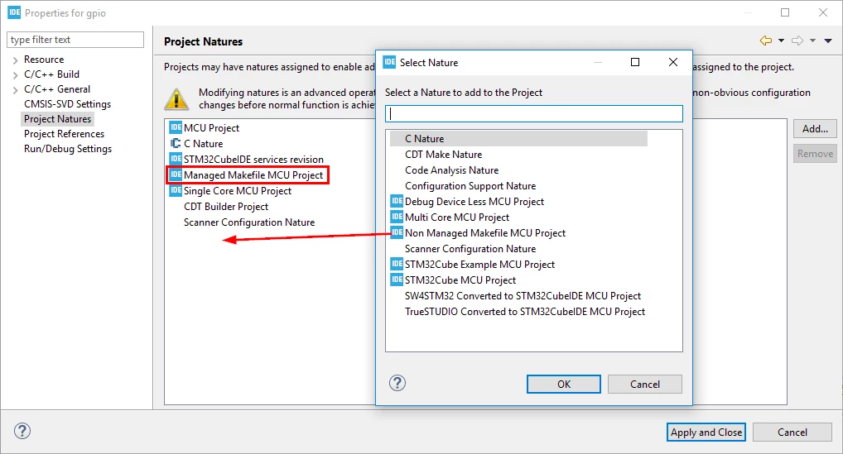Select Debug Device Less MCU Project
Viewport: 843px width, 454px height.
pyautogui.click(x=474, y=201)
